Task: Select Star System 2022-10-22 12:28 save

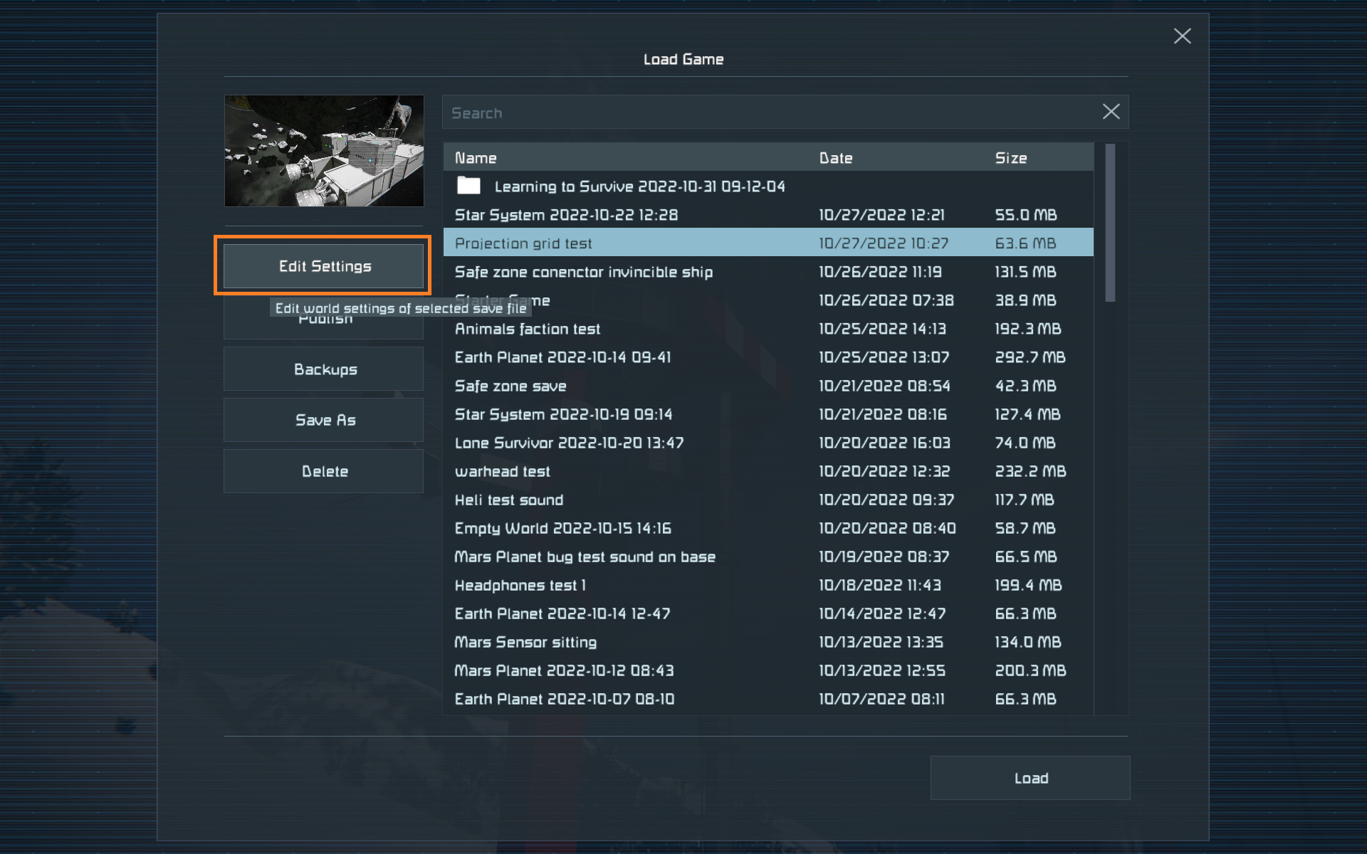Action: (x=566, y=215)
